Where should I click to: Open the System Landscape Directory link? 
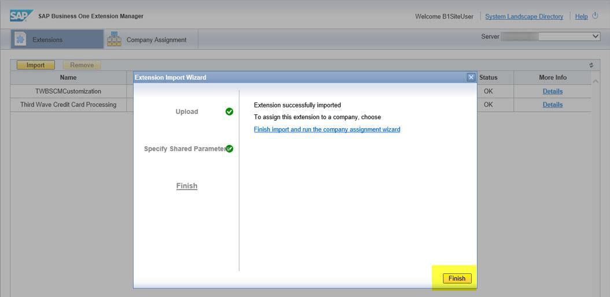click(x=524, y=16)
